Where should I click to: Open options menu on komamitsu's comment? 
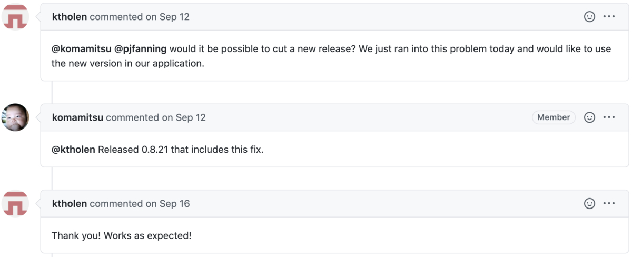click(x=609, y=117)
